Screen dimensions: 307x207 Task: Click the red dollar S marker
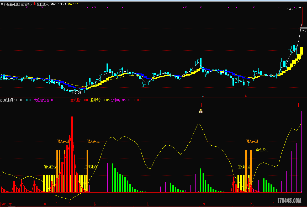click(246, 96)
